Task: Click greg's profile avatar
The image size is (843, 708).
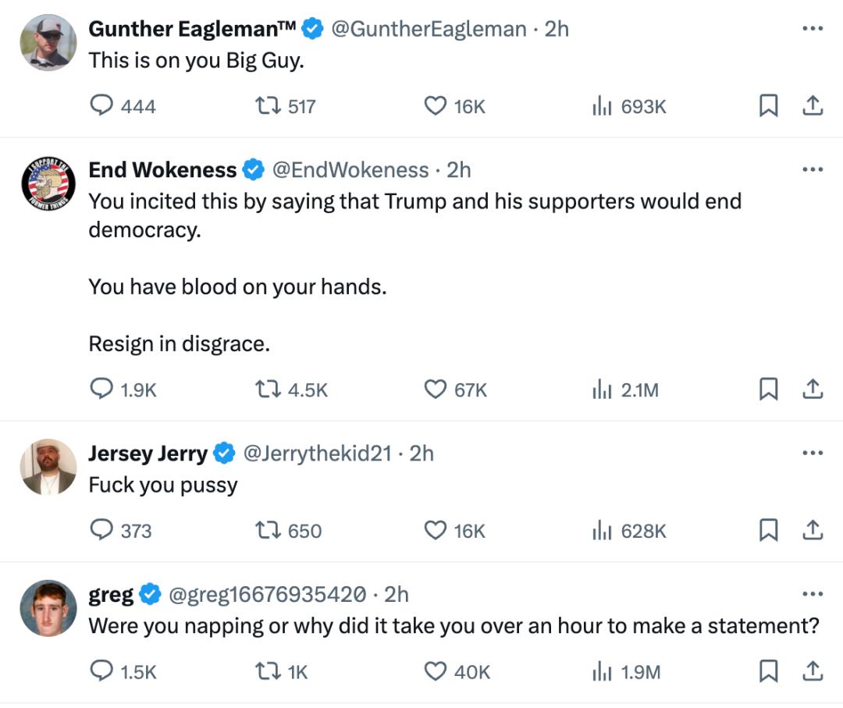Action: click(48, 608)
